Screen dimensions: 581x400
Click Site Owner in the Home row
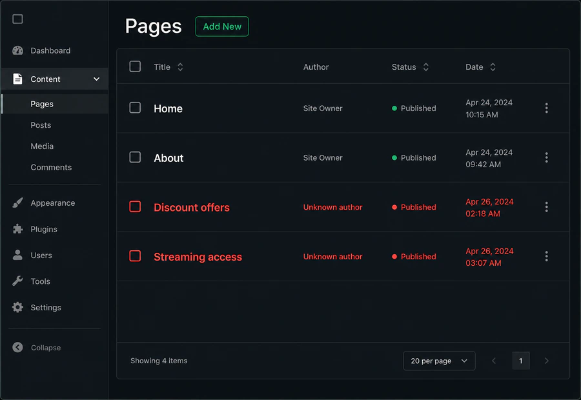[x=323, y=108]
